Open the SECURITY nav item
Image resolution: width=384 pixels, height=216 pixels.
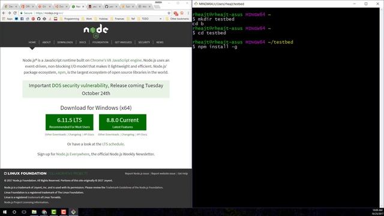pyautogui.click(x=144, y=43)
